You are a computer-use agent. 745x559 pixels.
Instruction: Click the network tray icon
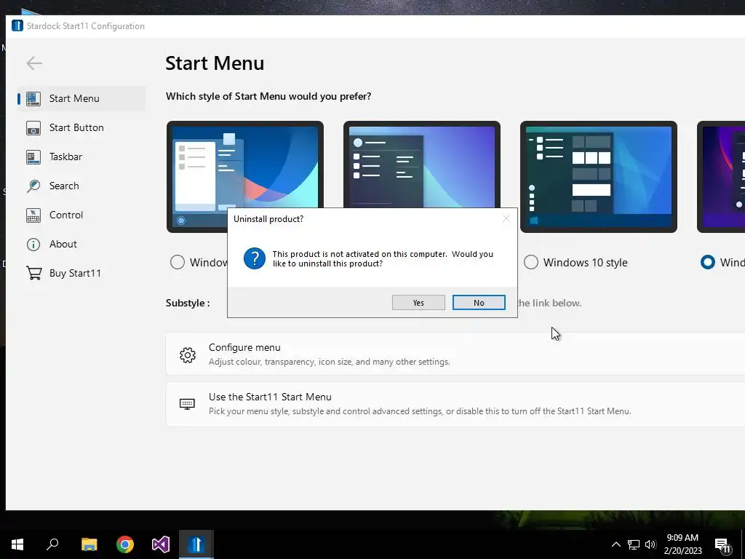tap(634, 544)
